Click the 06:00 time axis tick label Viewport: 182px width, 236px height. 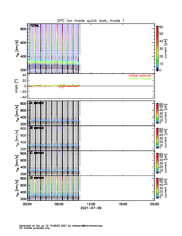click(x=59, y=204)
